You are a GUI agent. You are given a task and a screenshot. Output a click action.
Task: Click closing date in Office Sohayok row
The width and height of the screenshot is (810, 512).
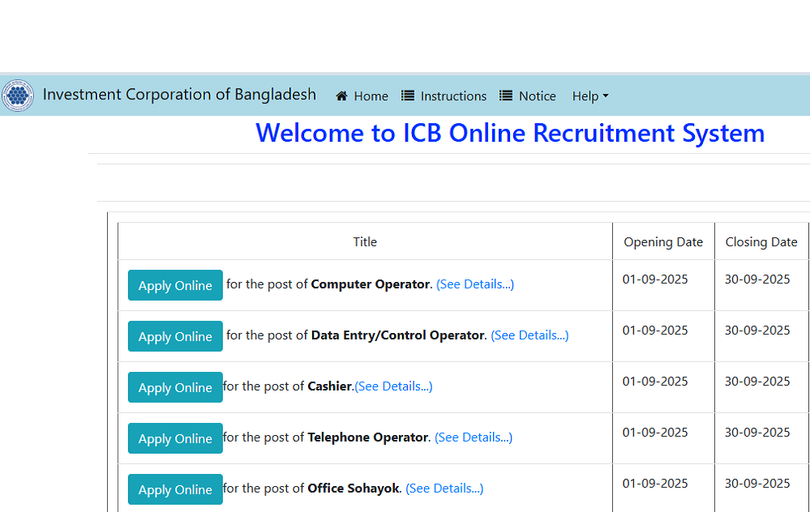click(757, 484)
